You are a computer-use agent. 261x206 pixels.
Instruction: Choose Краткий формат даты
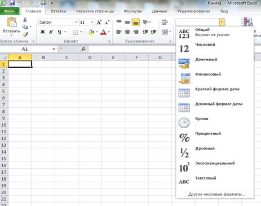coord(214,93)
